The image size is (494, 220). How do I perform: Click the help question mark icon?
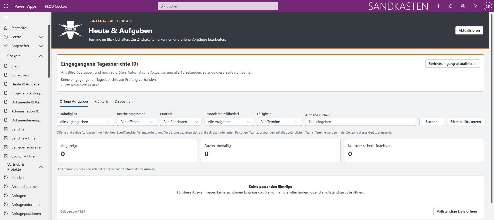pyautogui.click(x=475, y=6)
